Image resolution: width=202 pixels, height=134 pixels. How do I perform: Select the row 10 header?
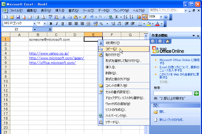tap(6, 81)
